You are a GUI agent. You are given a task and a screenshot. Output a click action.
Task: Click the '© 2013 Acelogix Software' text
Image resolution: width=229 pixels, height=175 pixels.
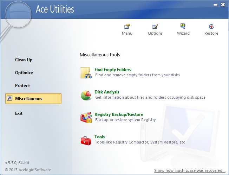[x=28, y=170]
